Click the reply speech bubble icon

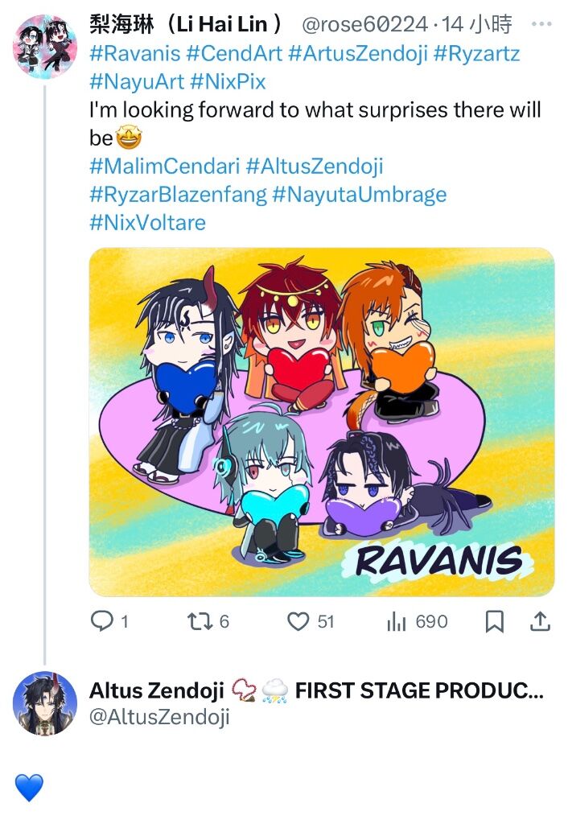point(102,621)
